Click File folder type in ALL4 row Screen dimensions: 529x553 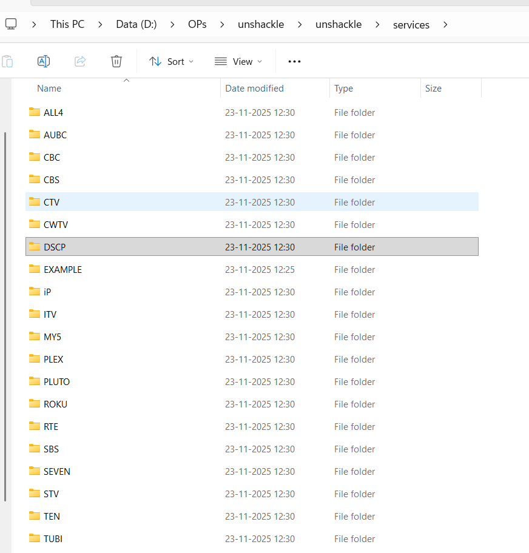pos(355,113)
